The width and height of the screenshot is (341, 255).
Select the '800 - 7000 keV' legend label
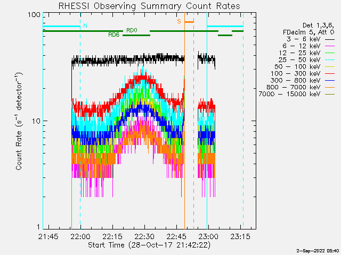pos(294,87)
